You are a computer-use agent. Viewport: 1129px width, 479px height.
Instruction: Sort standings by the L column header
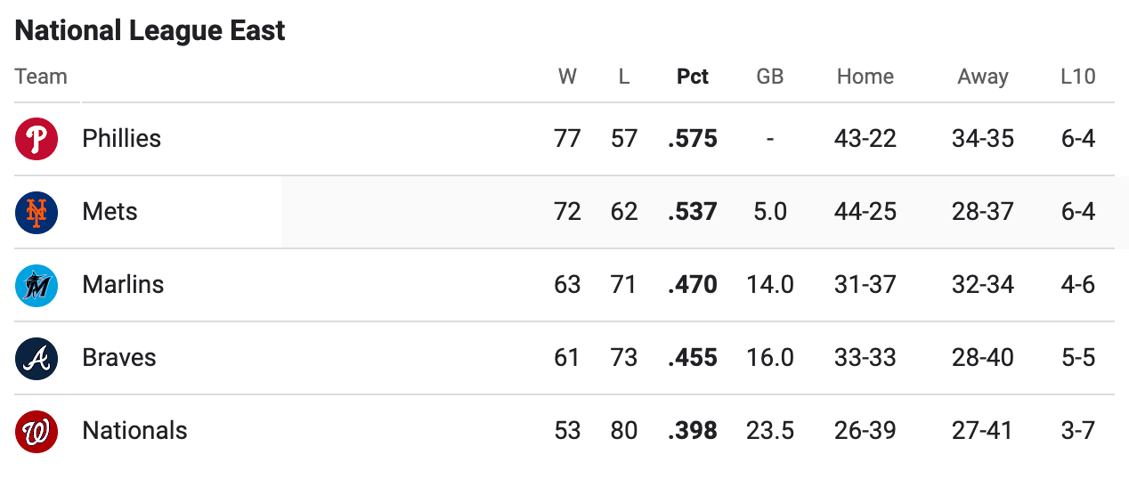(x=624, y=77)
